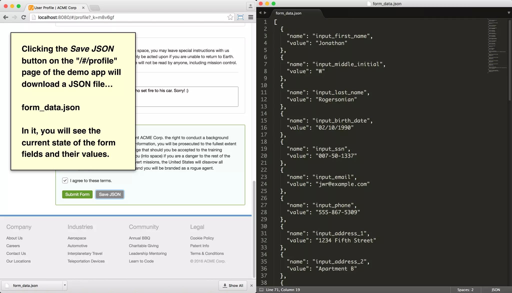Open Cookie Policy link
The image size is (512, 293).
pyautogui.click(x=202, y=238)
